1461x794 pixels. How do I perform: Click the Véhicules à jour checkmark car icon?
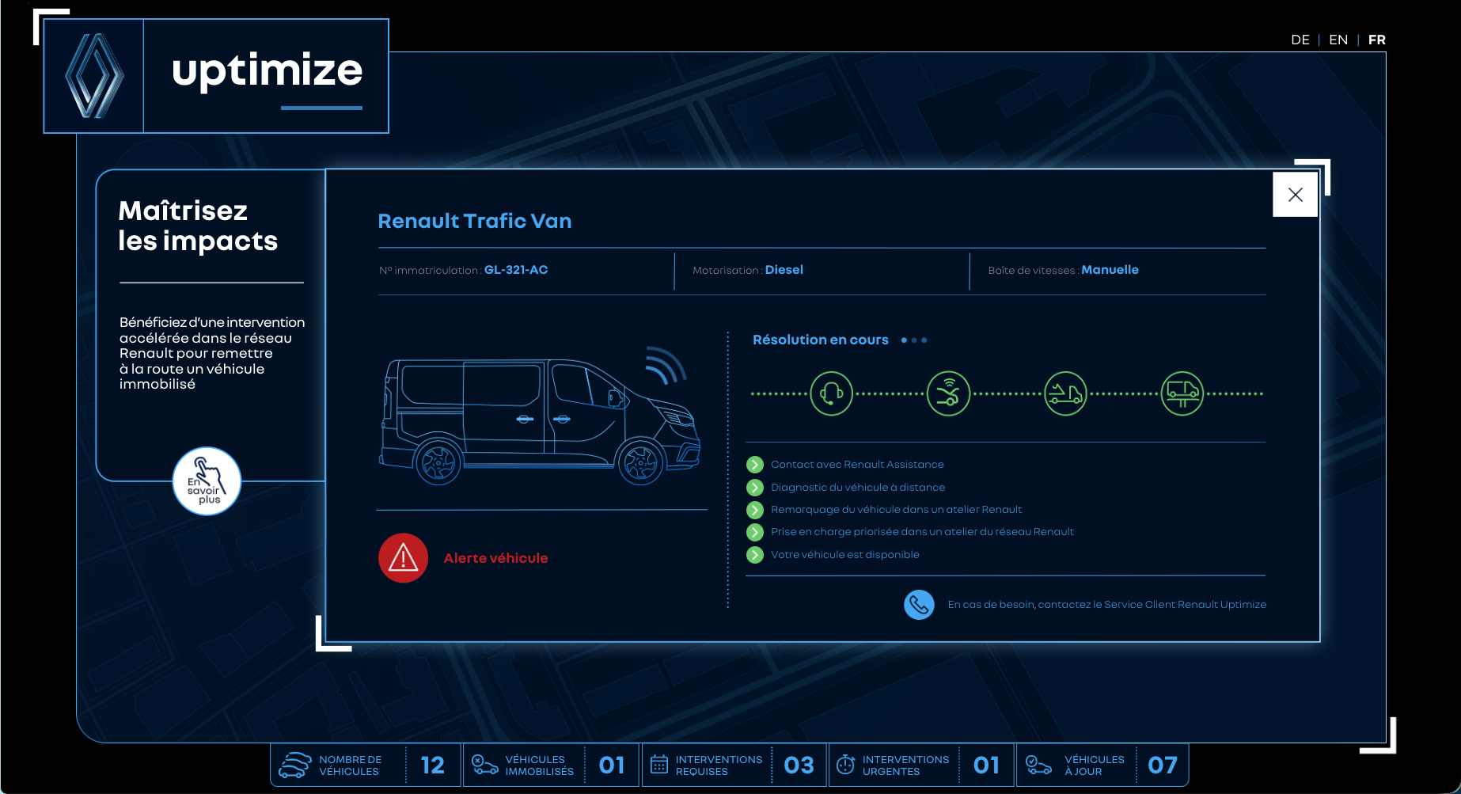(1038, 765)
